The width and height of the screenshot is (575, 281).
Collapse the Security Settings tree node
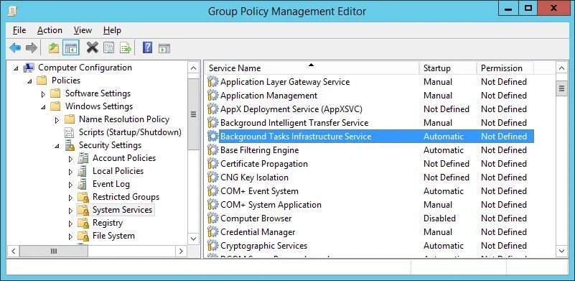(x=57, y=146)
